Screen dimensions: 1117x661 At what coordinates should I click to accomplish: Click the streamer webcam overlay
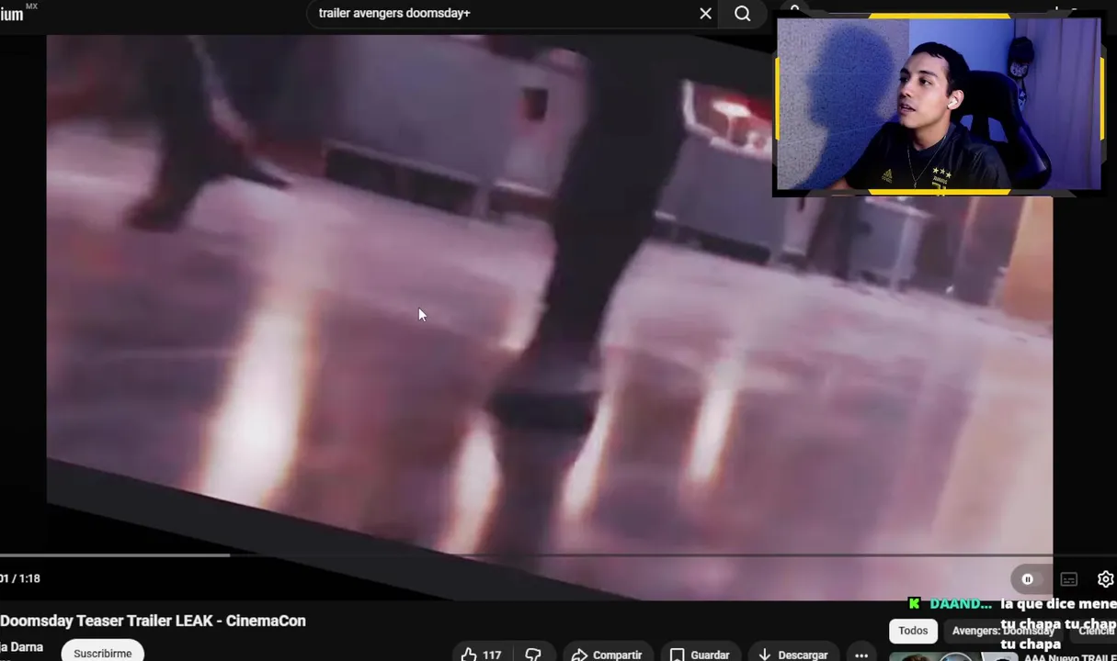click(939, 104)
